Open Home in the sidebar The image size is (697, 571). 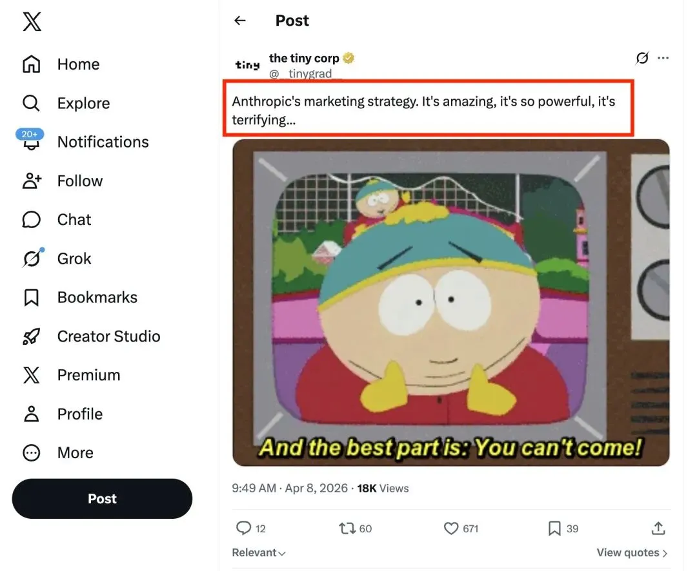click(77, 64)
